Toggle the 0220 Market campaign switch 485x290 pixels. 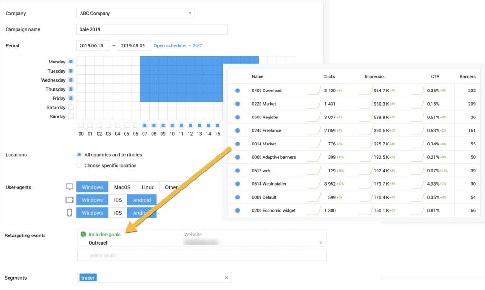click(x=236, y=104)
